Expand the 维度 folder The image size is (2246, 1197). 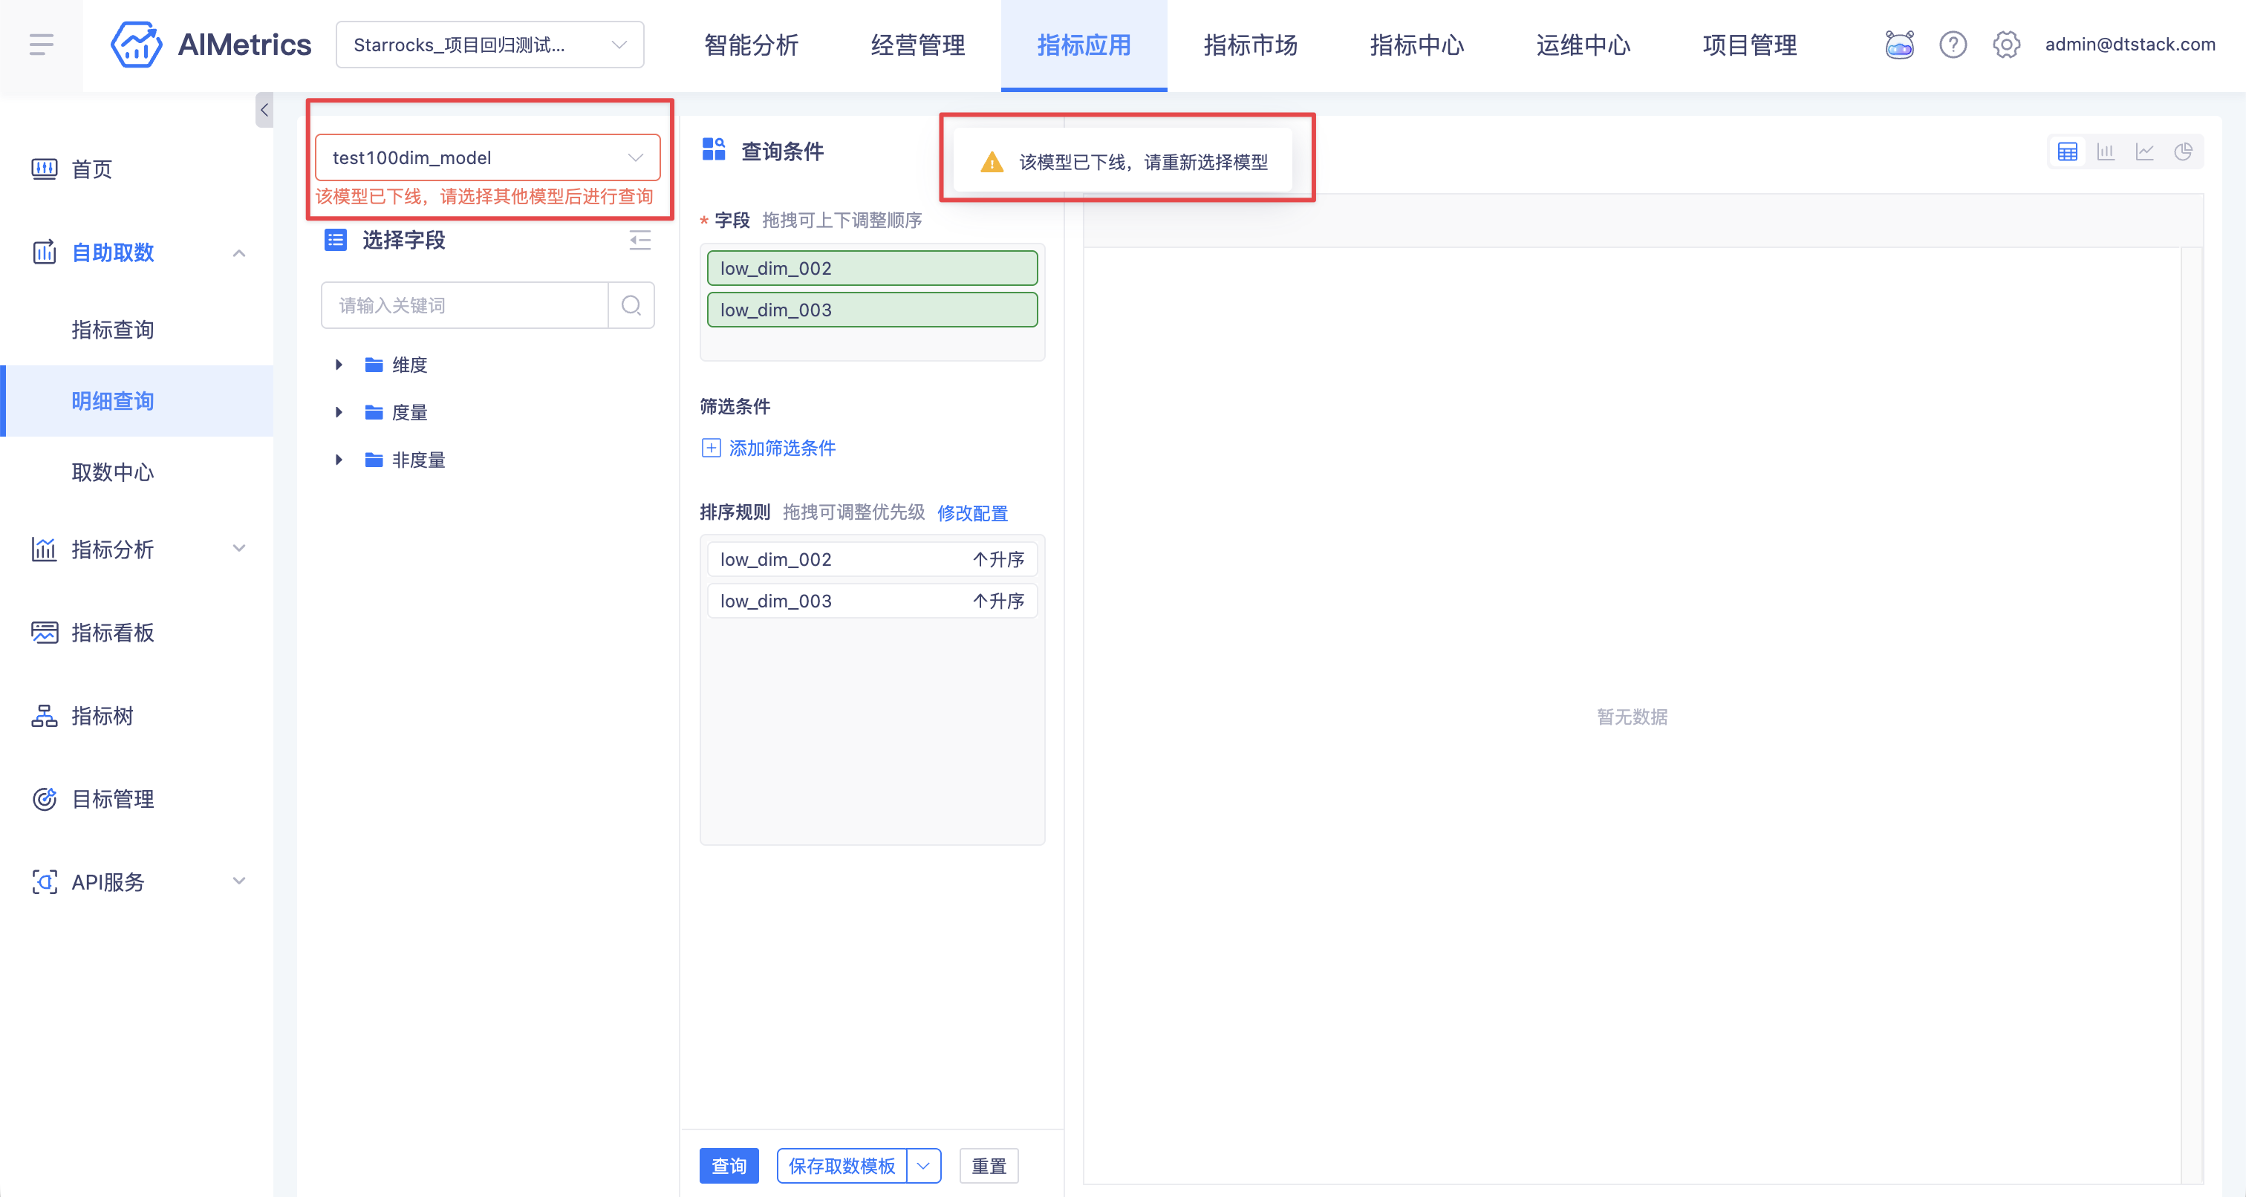pos(338,365)
